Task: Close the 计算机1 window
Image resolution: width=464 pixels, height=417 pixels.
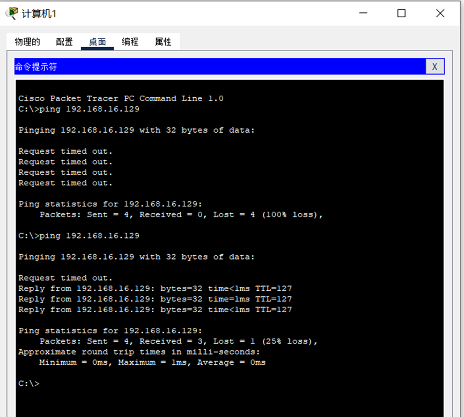Action: tap(440, 13)
